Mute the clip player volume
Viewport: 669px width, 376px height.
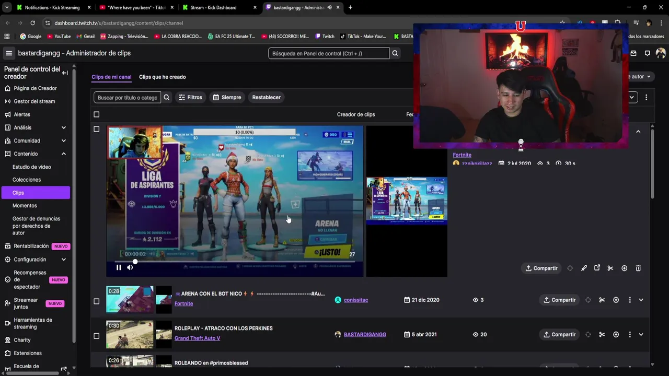click(130, 267)
